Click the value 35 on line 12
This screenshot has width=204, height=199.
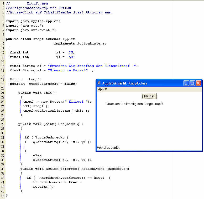tap(71, 52)
